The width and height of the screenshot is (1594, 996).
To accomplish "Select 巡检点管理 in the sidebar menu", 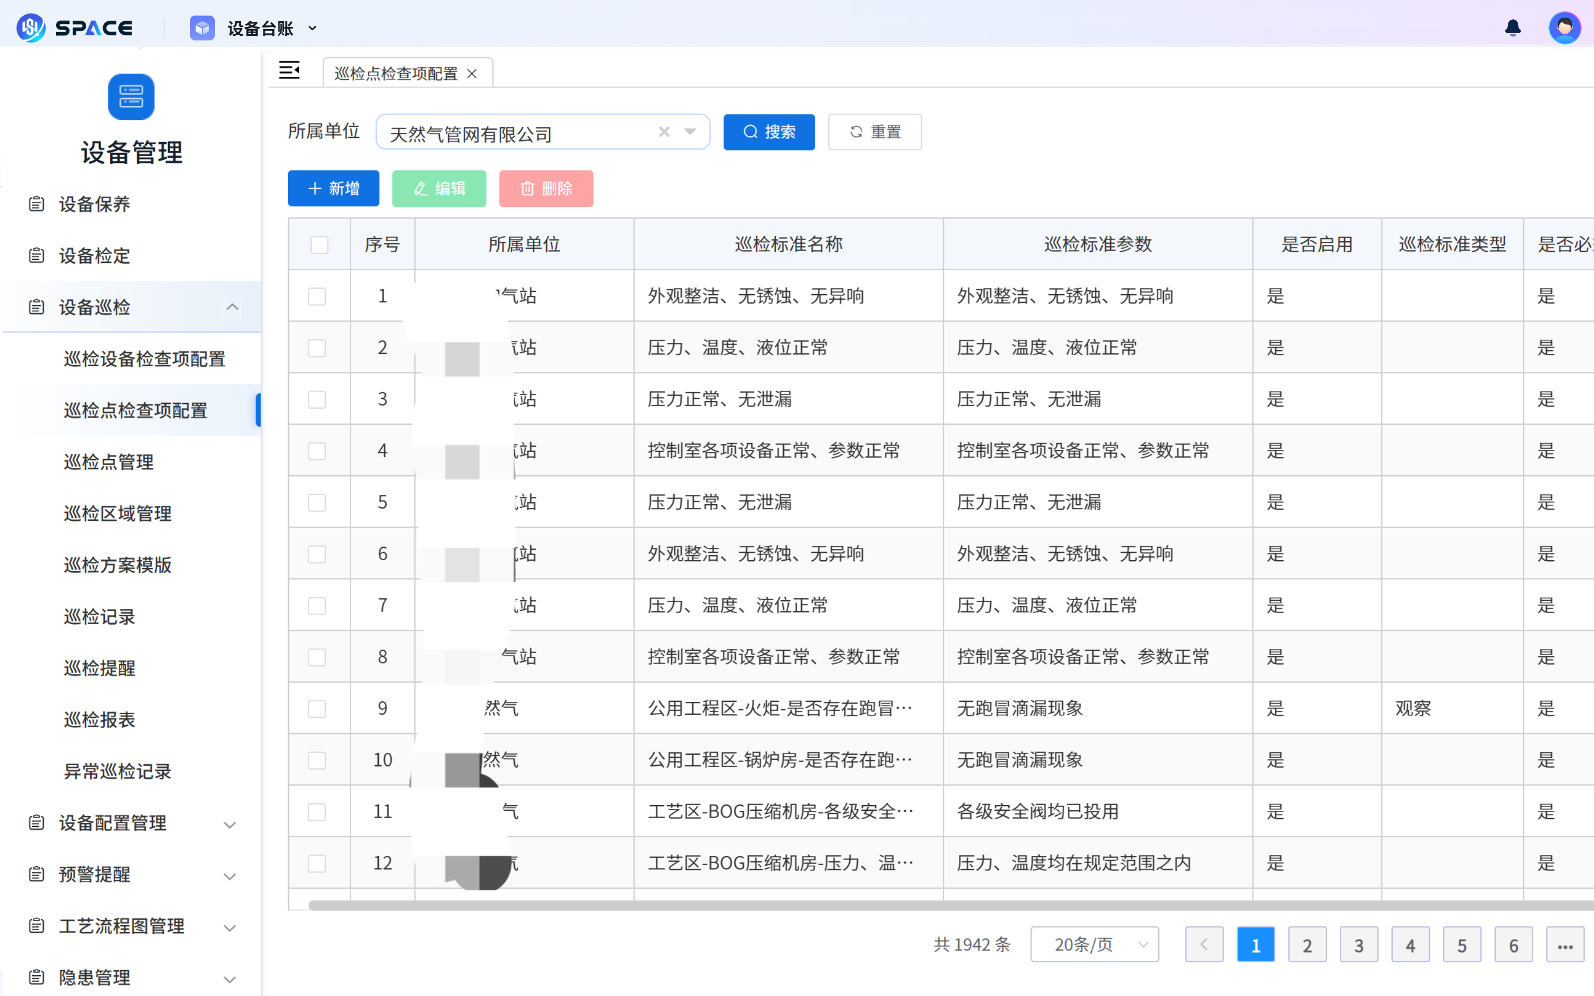I will [x=108, y=462].
